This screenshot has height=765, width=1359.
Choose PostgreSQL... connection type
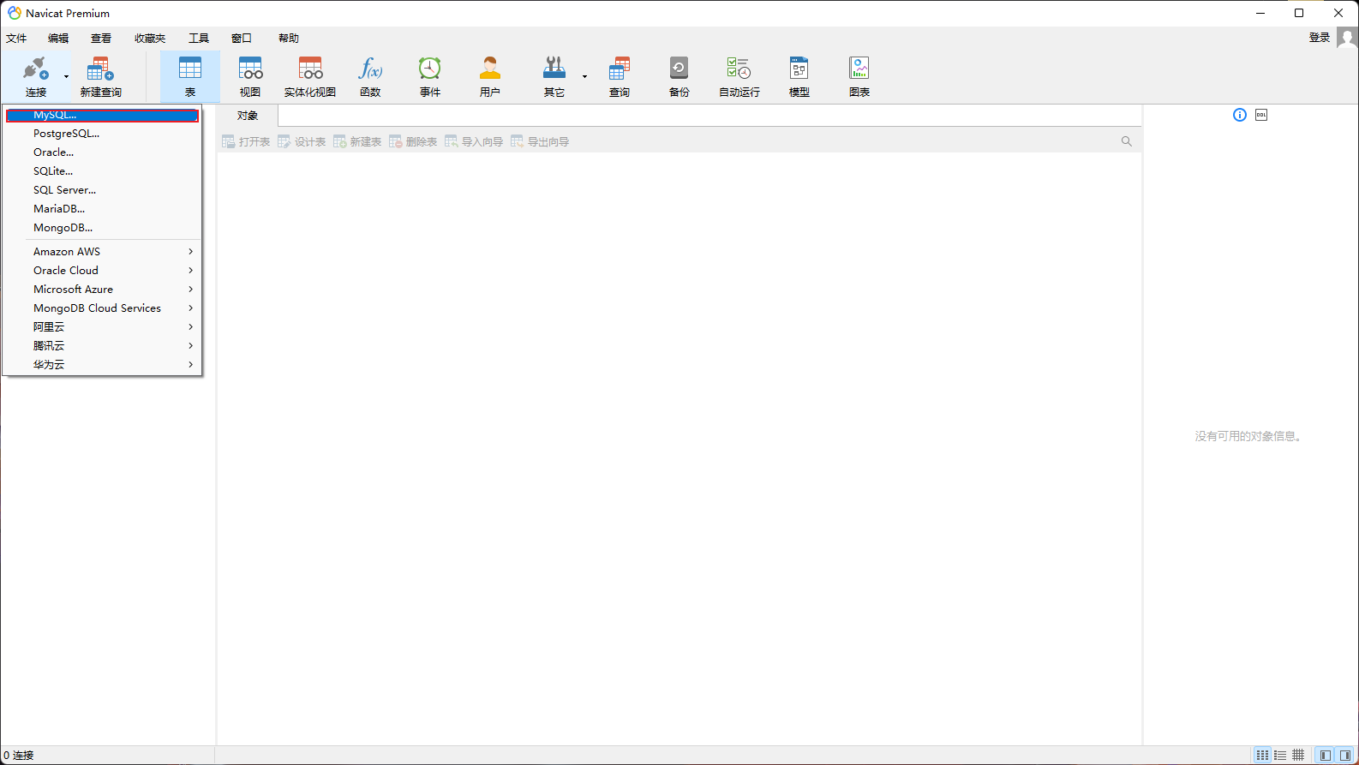[103, 133]
